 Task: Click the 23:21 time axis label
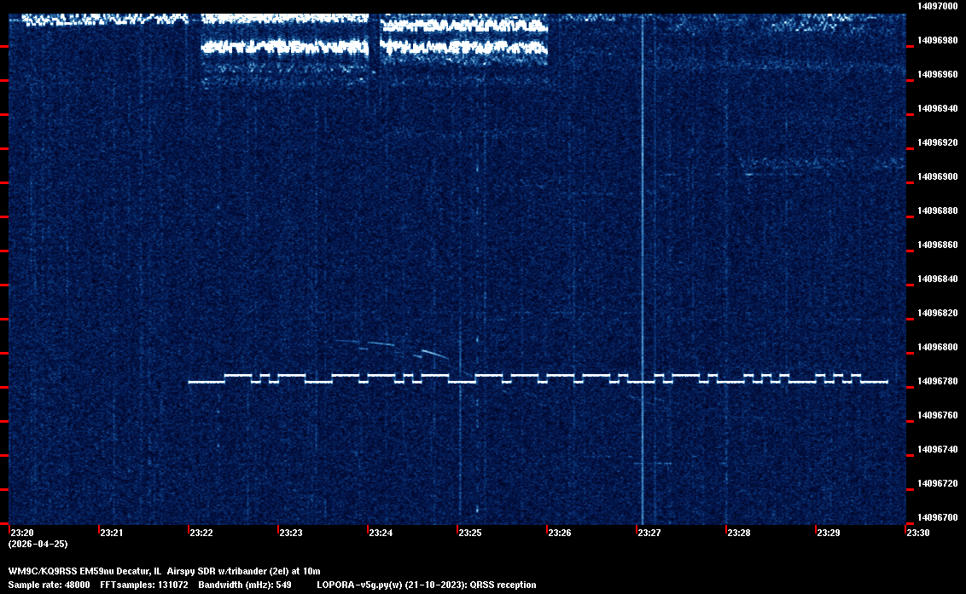(112, 533)
